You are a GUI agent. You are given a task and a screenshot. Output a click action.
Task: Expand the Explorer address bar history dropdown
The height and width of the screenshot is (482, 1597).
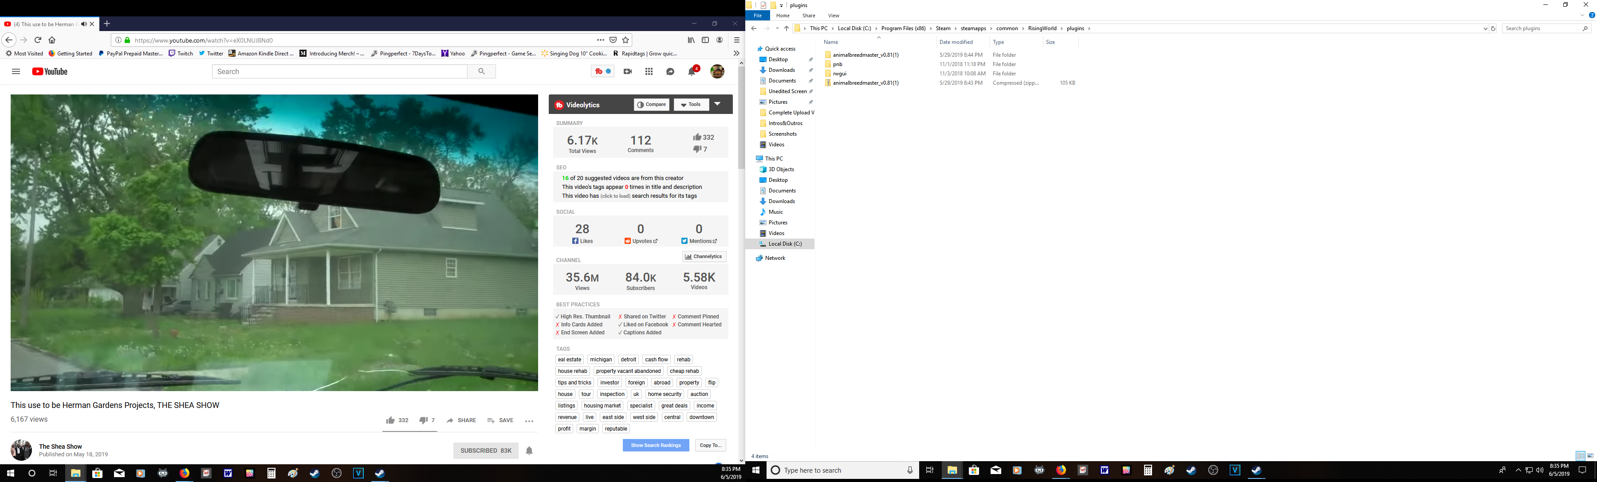click(1485, 28)
